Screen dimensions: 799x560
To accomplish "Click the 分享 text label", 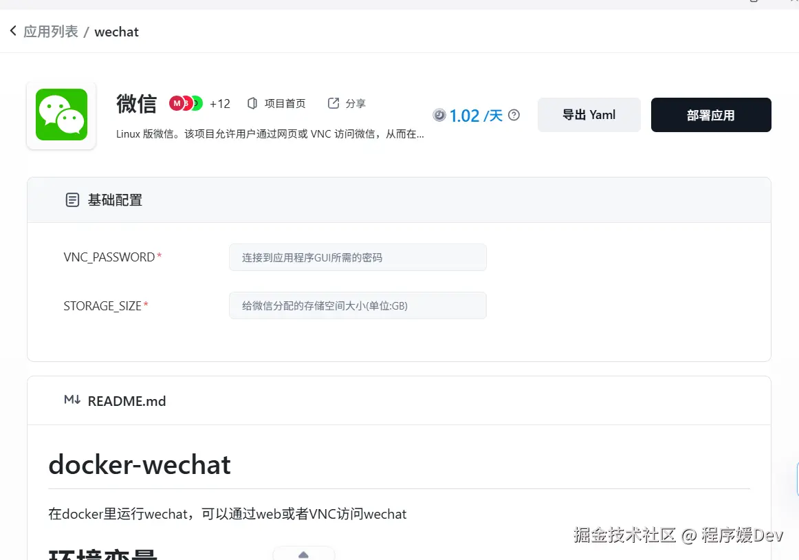I will (355, 103).
